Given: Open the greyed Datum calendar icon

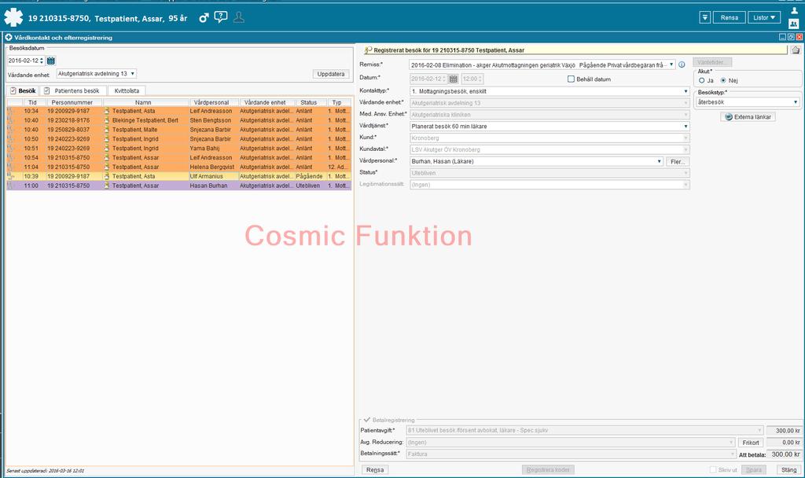Looking at the screenshot, I should click(454, 79).
